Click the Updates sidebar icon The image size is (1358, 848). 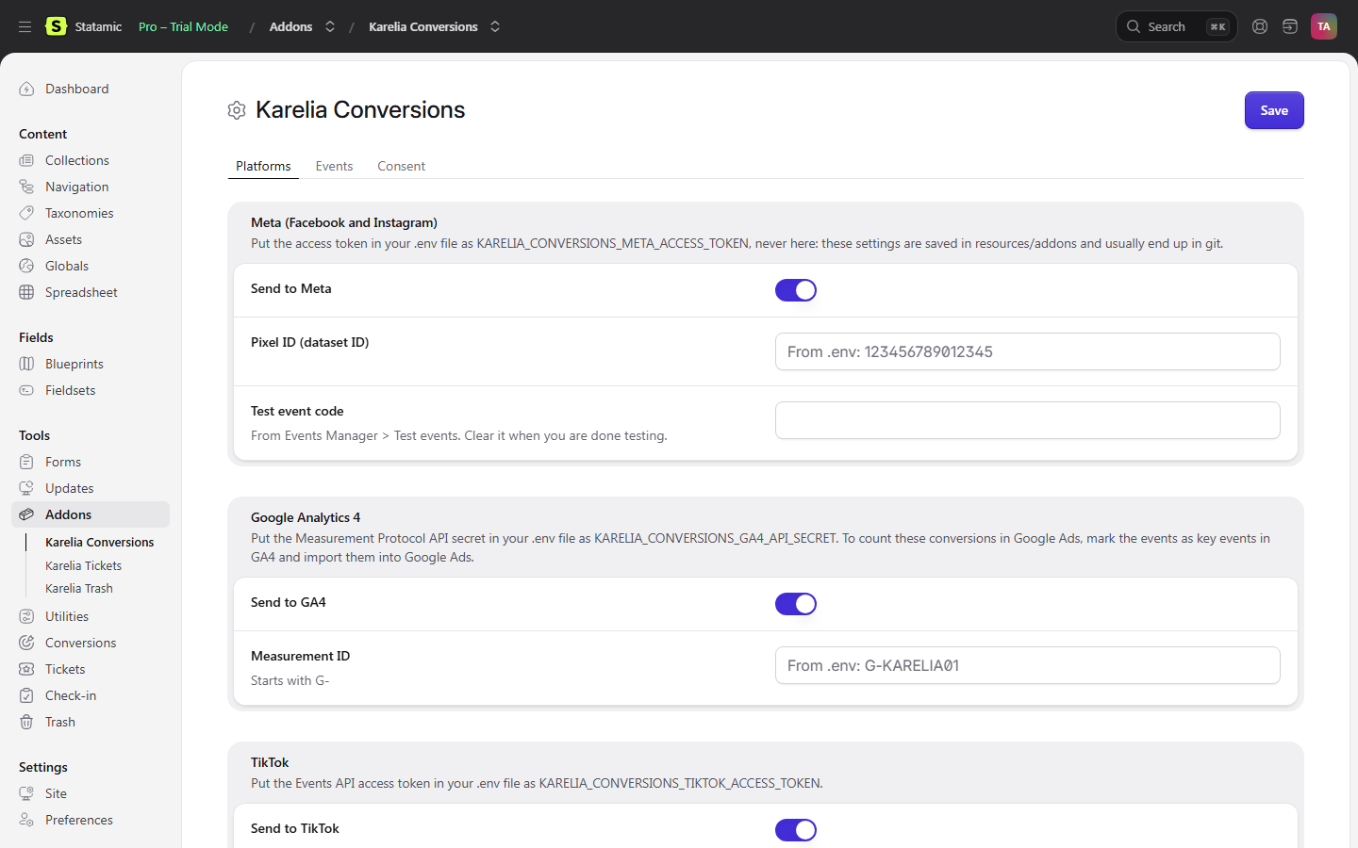click(x=26, y=488)
